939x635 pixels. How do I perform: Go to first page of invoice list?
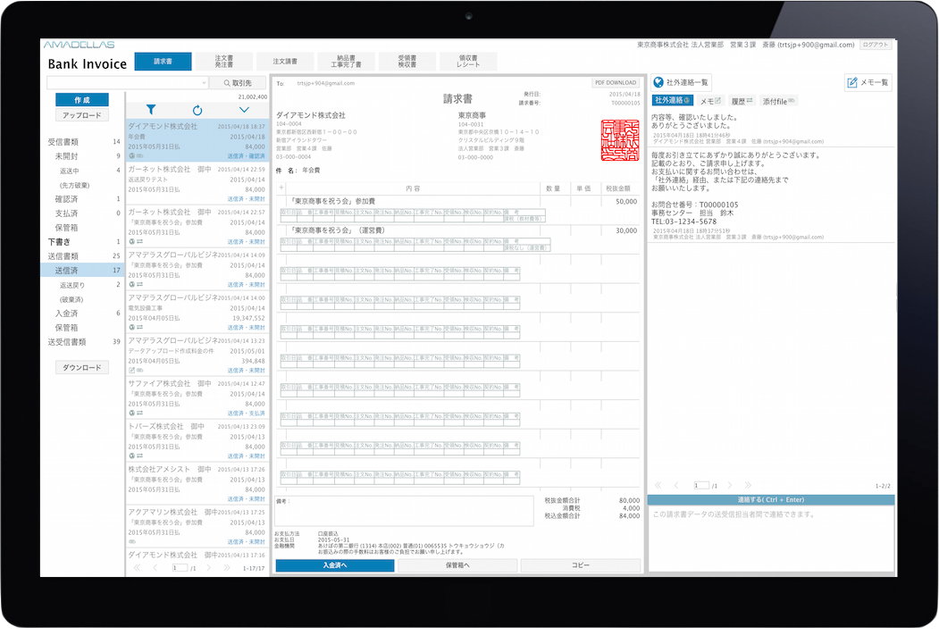pos(137,568)
